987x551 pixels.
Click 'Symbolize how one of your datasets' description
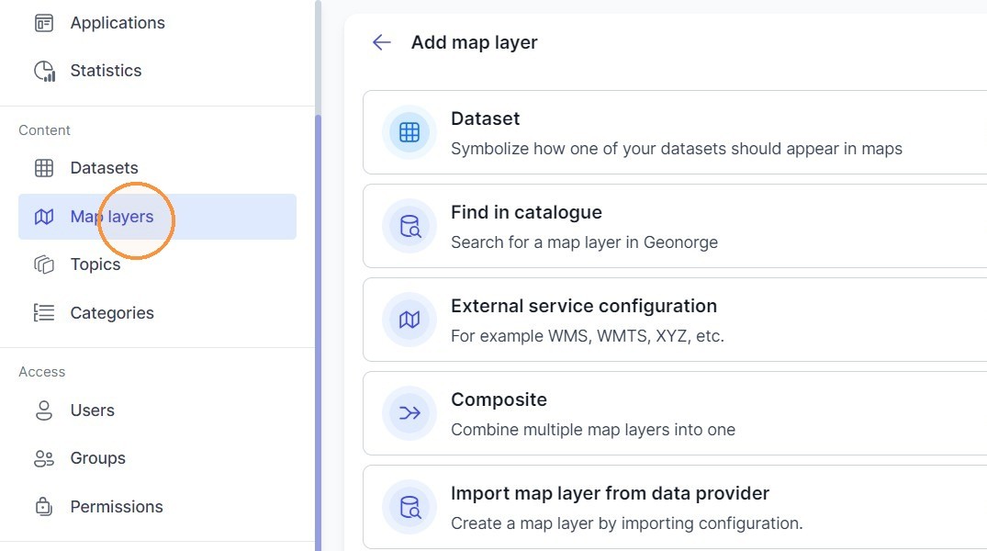coord(677,149)
